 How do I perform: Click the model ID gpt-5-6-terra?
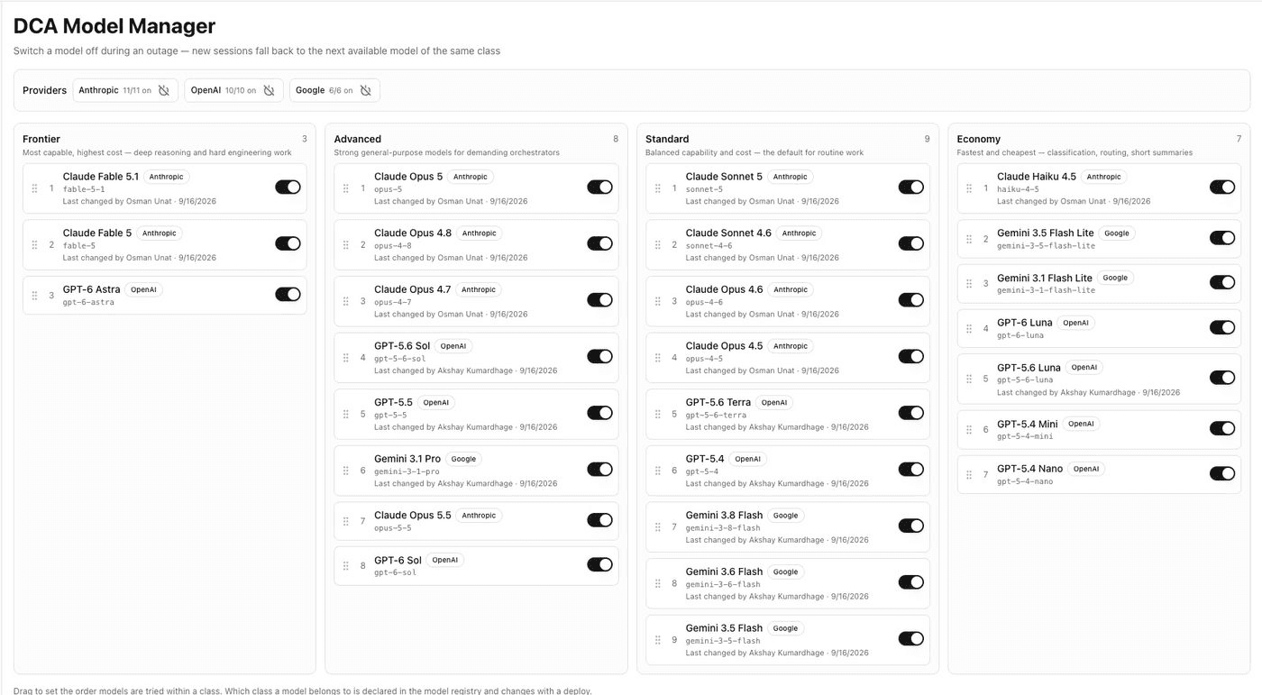point(716,415)
